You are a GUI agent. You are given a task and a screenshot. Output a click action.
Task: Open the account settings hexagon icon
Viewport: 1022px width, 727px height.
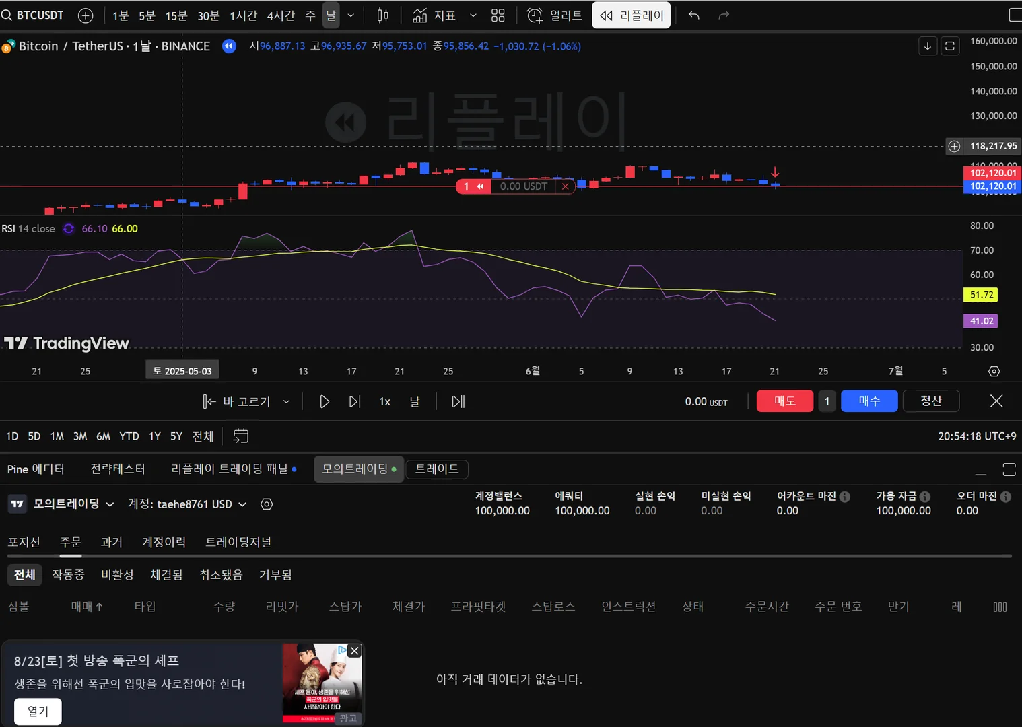coord(267,504)
